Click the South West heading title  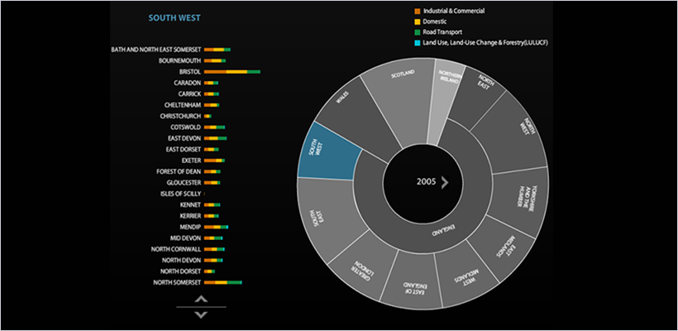[174, 17]
